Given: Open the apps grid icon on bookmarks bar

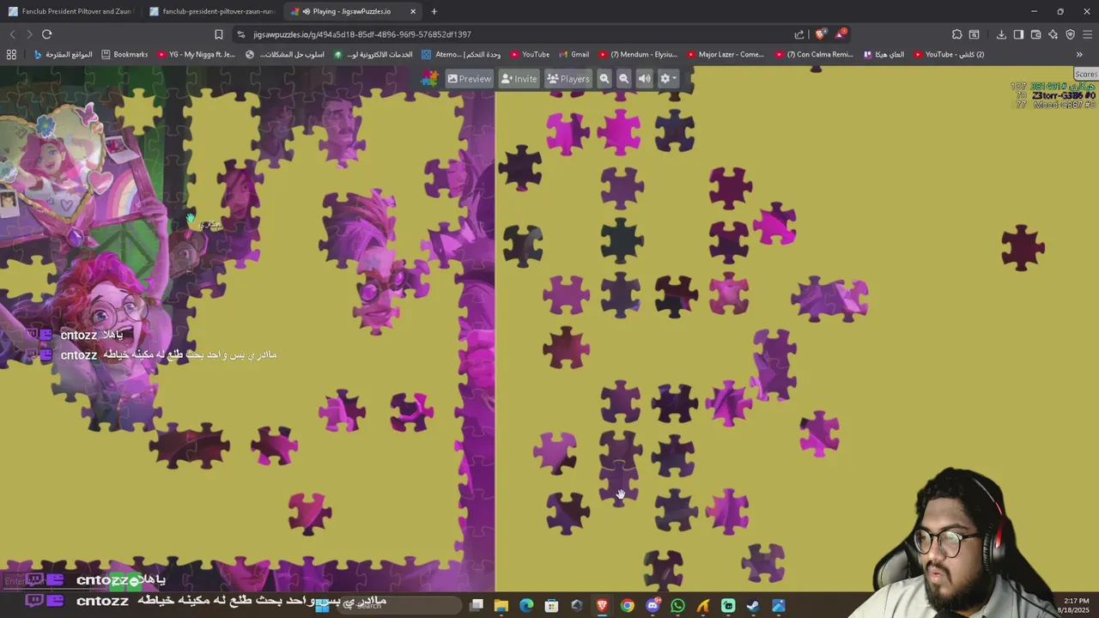Looking at the screenshot, I should [11, 54].
